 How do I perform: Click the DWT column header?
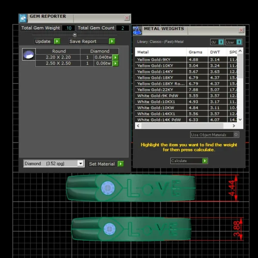[x=217, y=52]
